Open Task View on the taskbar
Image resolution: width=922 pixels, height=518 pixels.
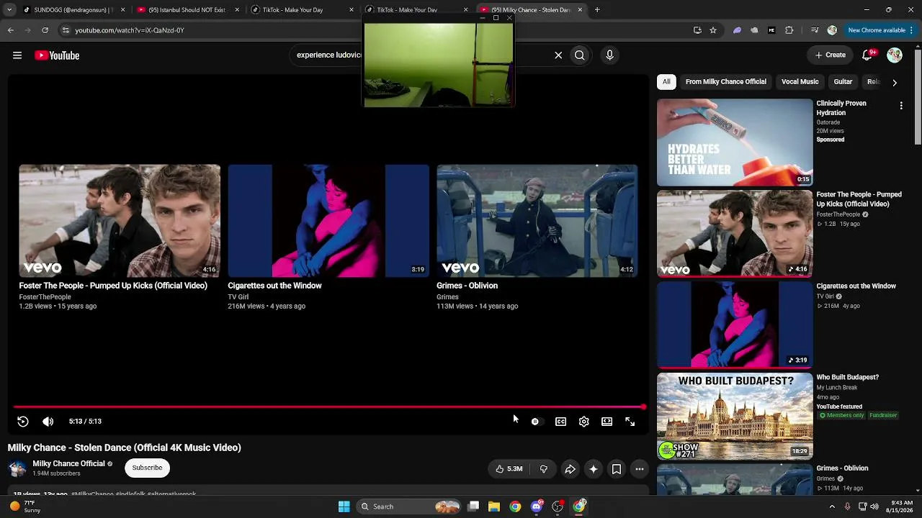pyautogui.click(x=473, y=506)
